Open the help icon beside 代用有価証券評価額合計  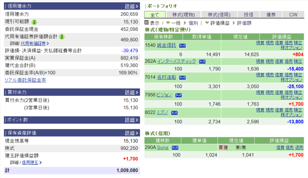[x=62, y=36]
